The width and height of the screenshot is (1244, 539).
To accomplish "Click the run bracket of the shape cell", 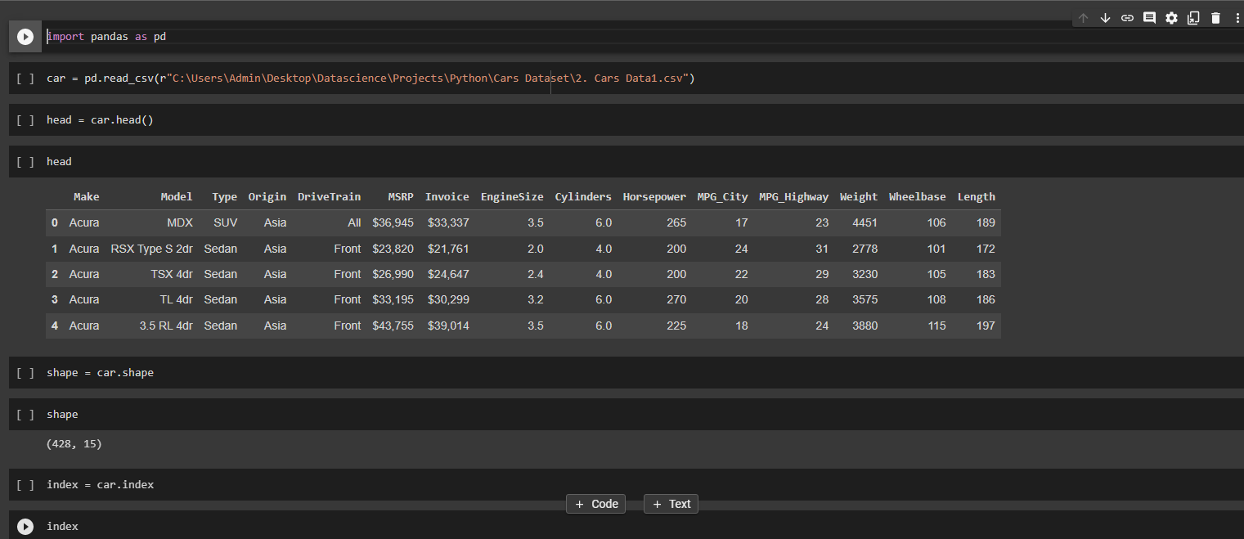I will (24, 414).
